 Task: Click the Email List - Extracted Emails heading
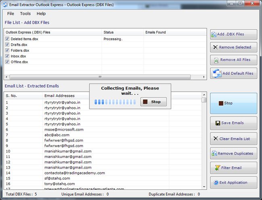pyautogui.click(x=32, y=86)
